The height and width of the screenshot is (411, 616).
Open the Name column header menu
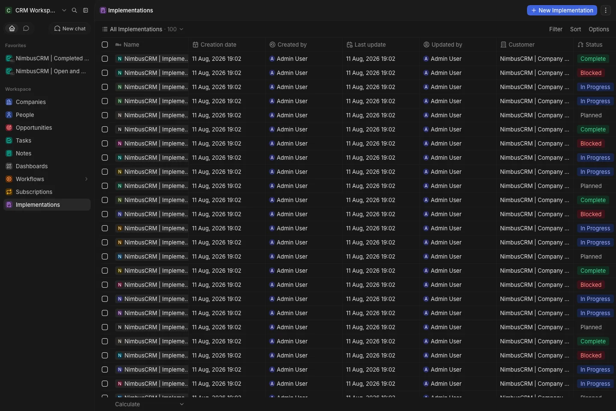click(x=150, y=45)
